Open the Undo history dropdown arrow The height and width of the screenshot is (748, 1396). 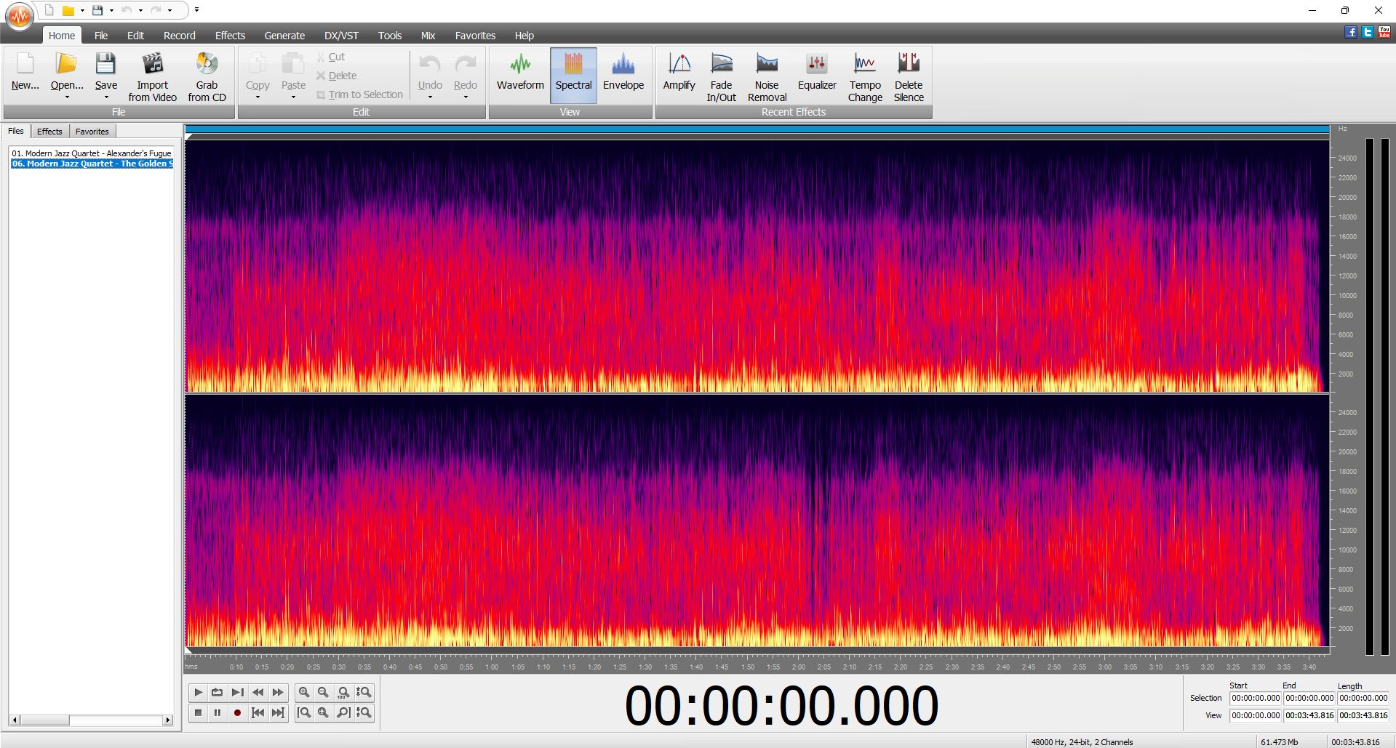click(430, 97)
